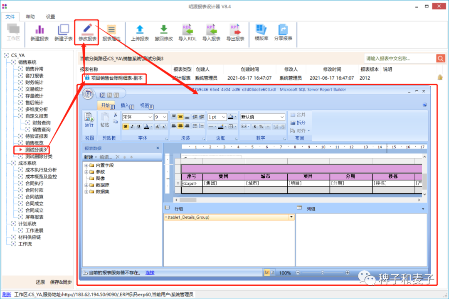Export with the 导出报表 icon
449x299 pixels.
tap(235, 33)
